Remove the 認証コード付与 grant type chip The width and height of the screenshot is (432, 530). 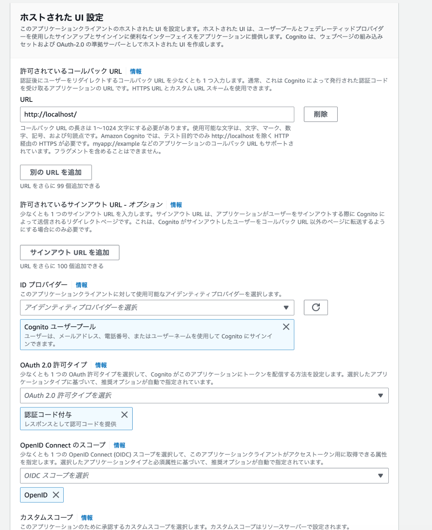(124, 415)
